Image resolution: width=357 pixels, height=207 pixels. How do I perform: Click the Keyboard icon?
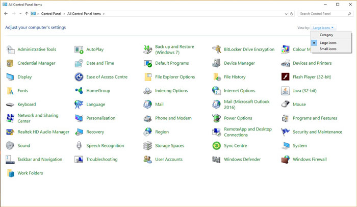(10, 105)
